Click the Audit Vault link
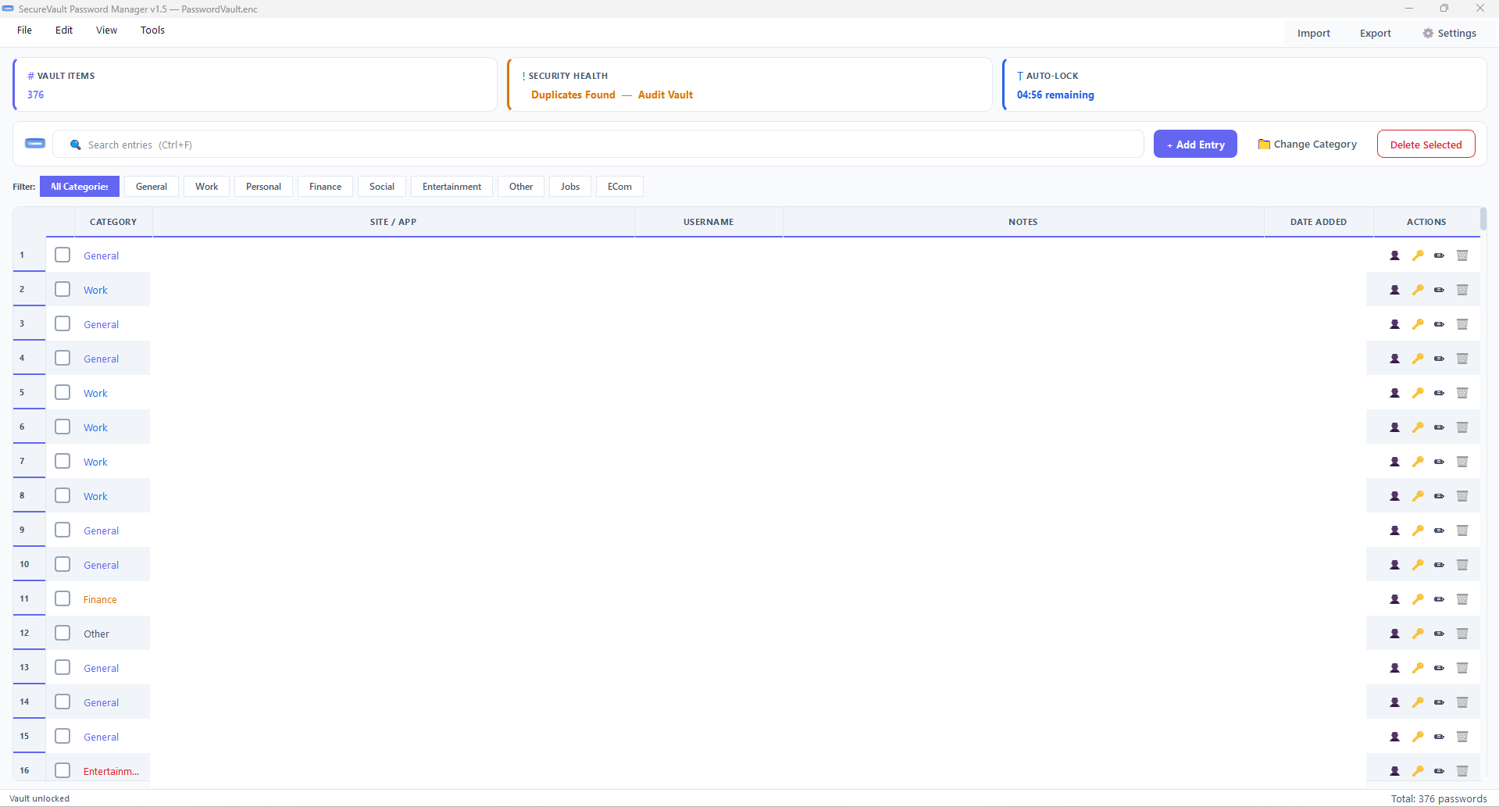1499x807 pixels. [x=666, y=95]
